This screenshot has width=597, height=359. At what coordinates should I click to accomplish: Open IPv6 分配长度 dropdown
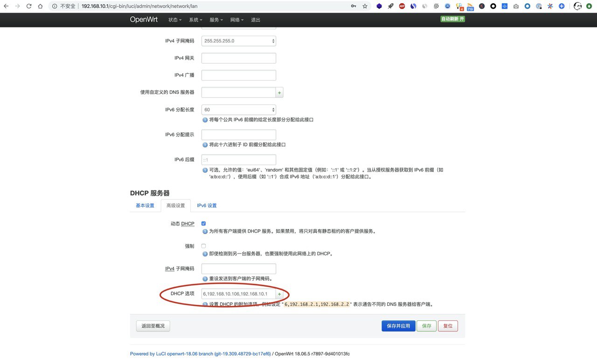[x=238, y=110]
